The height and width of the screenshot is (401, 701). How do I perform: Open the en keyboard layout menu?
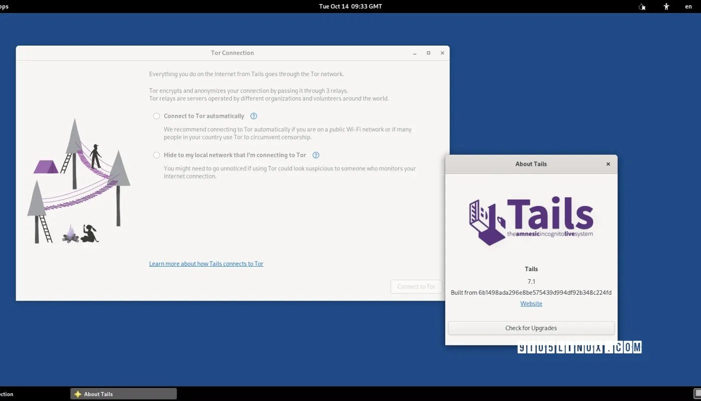[688, 7]
